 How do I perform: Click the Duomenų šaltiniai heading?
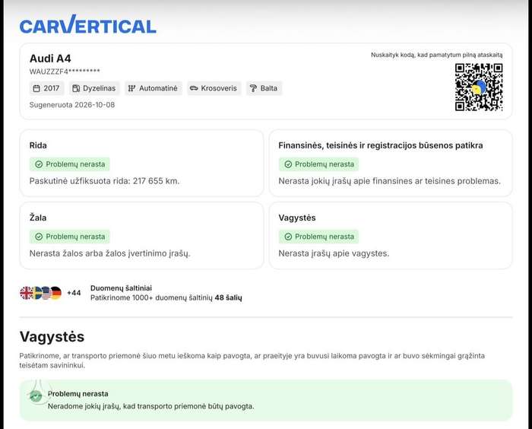pos(121,288)
